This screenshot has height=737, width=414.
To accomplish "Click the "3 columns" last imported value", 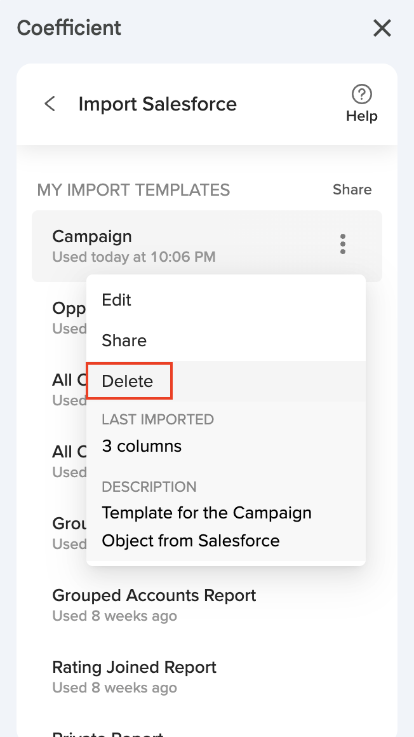I will click(142, 446).
